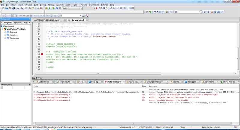
Task: Click the Save file toolbar icon
Action: (x=10, y=8)
